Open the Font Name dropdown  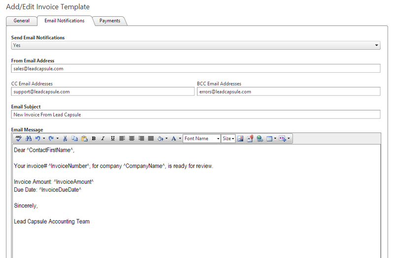(202, 139)
